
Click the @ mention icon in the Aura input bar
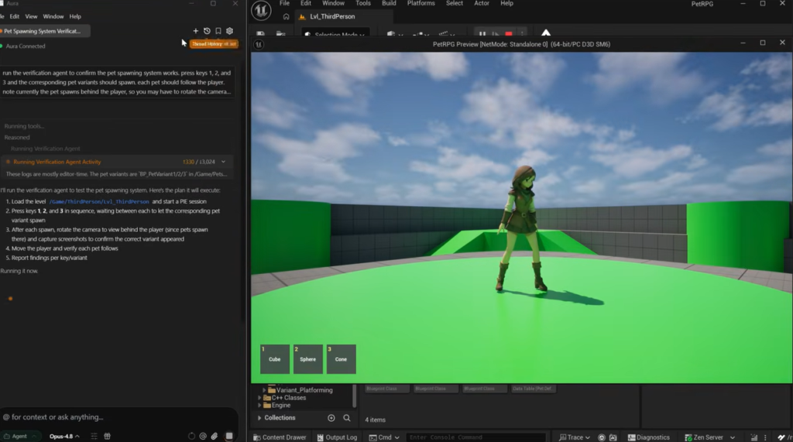point(203,436)
